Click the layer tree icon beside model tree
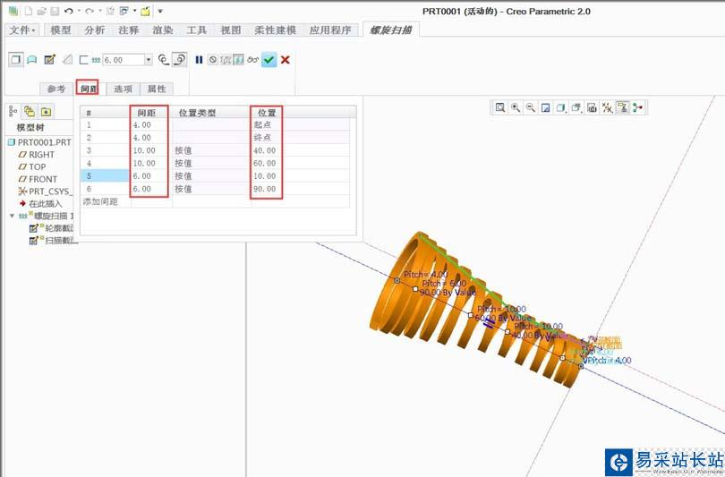The image size is (725, 477). [30, 111]
